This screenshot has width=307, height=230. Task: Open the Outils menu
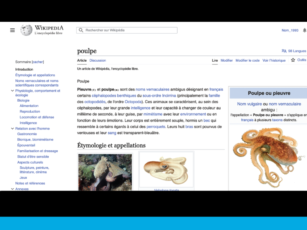[302, 60]
